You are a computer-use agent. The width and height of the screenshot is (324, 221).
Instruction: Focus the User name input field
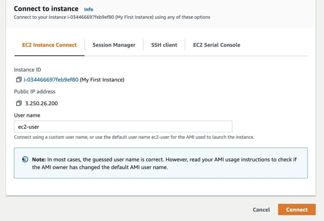coord(123,127)
